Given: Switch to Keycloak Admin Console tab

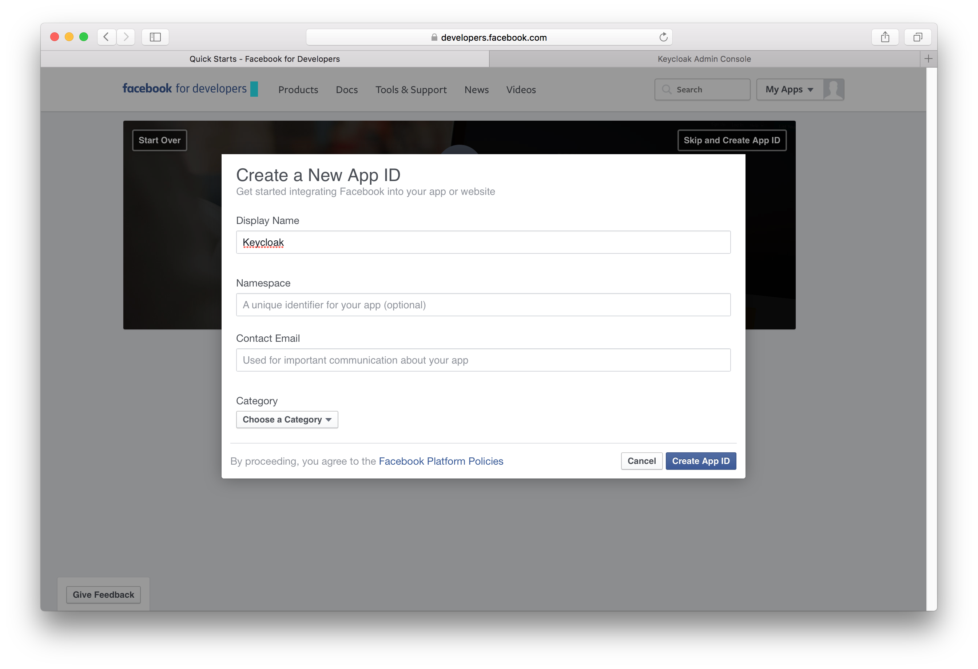Looking at the screenshot, I should (704, 59).
